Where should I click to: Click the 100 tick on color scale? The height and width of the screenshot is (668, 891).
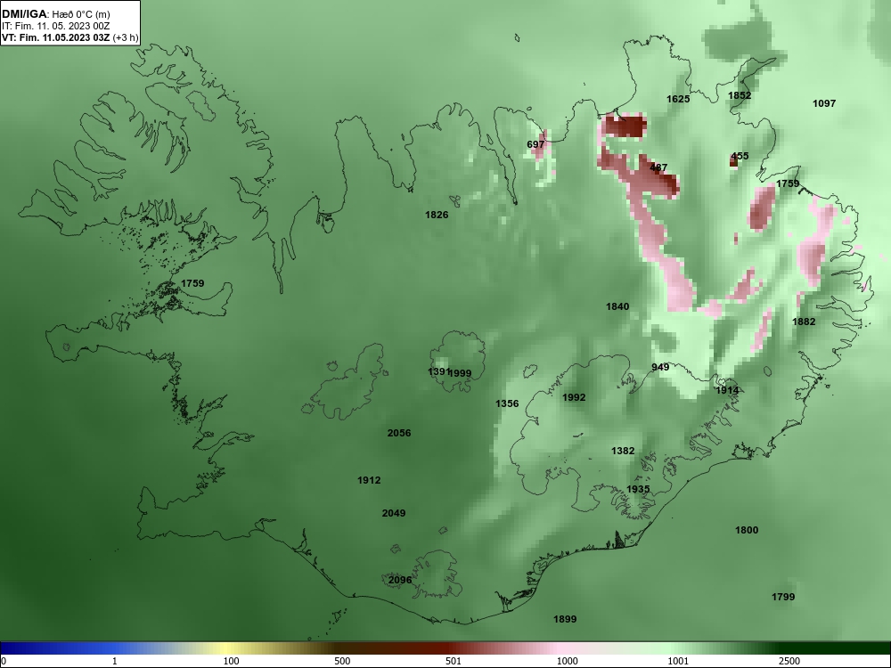pos(232,661)
